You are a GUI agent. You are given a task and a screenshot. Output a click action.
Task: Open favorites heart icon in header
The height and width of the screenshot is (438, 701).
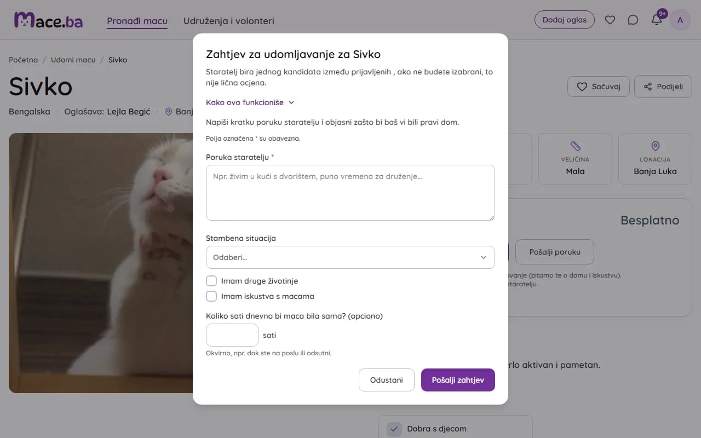point(610,20)
